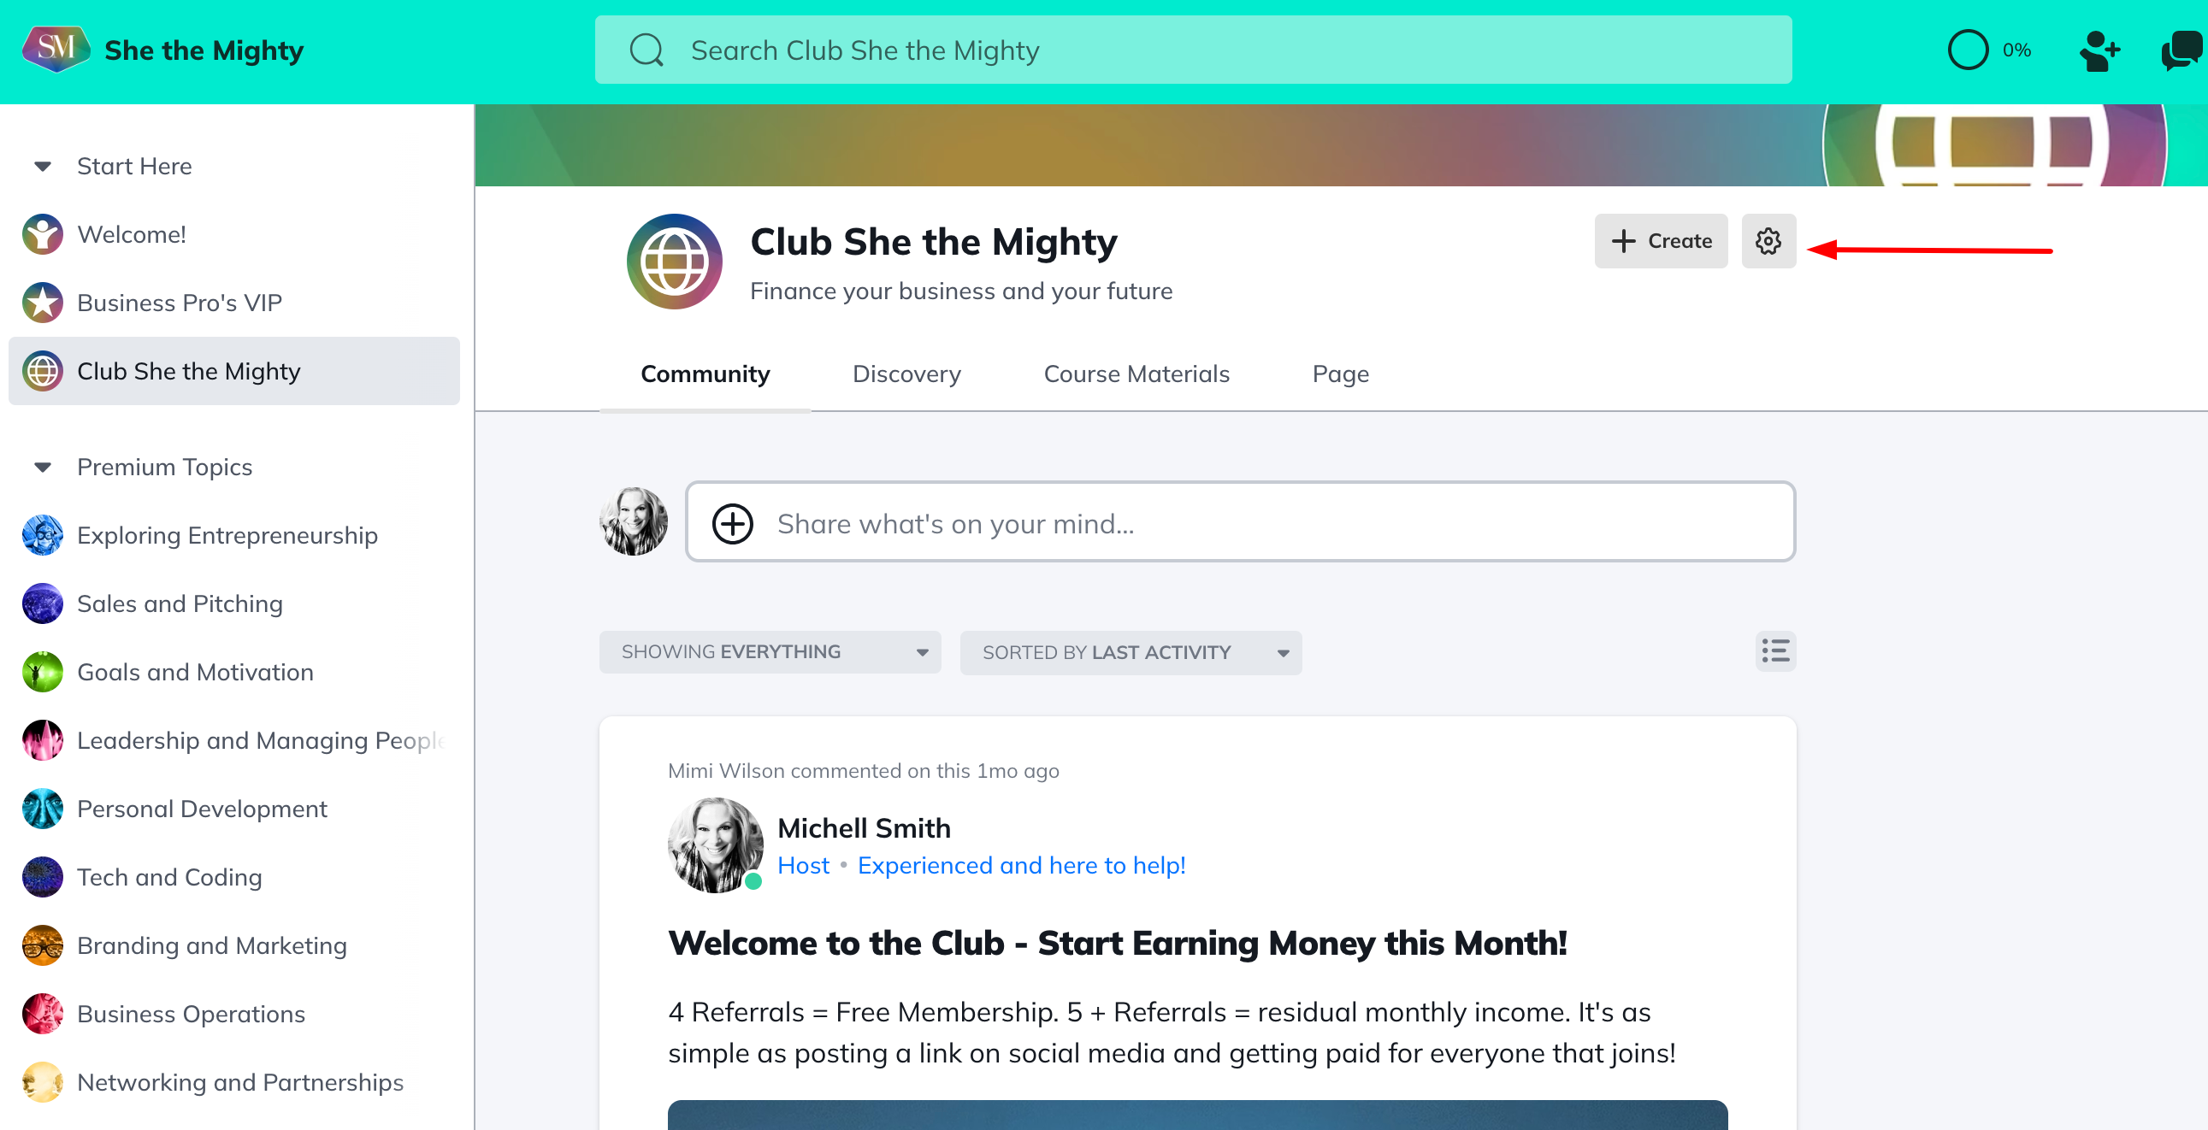Open the chat messages icon
The height and width of the screenshot is (1130, 2208).
tap(2181, 51)
